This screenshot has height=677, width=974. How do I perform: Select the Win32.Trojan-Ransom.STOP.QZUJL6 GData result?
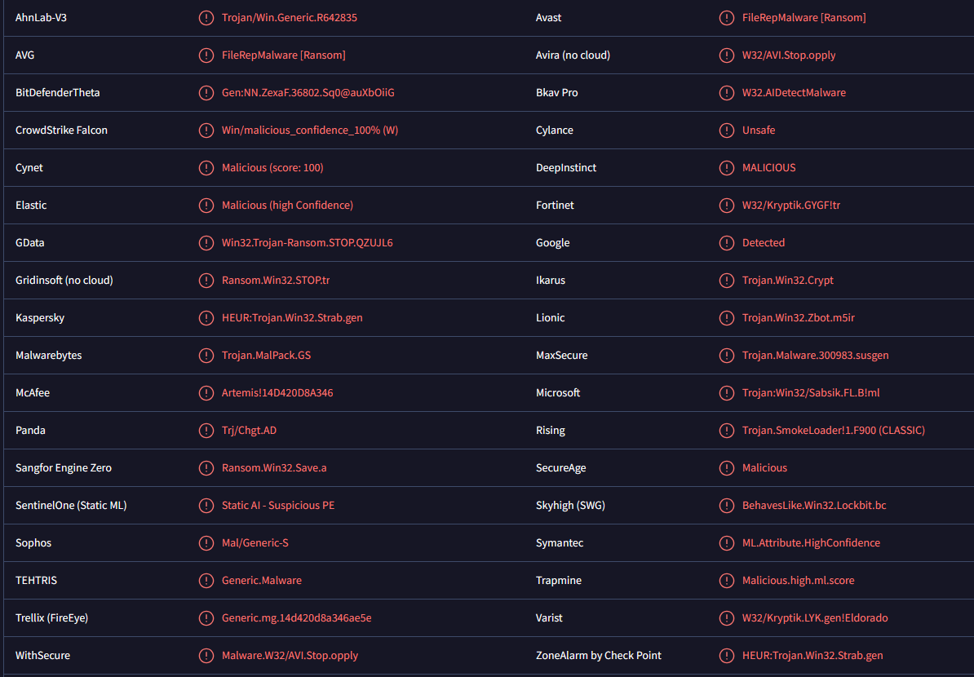(x=308, y=243)
